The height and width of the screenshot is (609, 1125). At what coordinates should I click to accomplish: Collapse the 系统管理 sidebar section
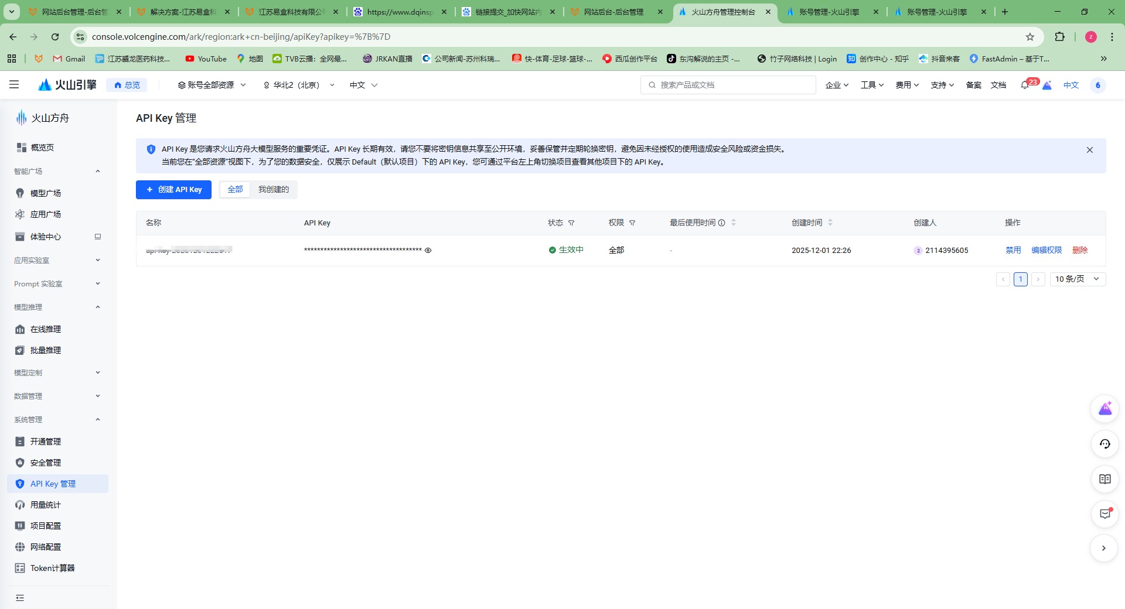98,419
